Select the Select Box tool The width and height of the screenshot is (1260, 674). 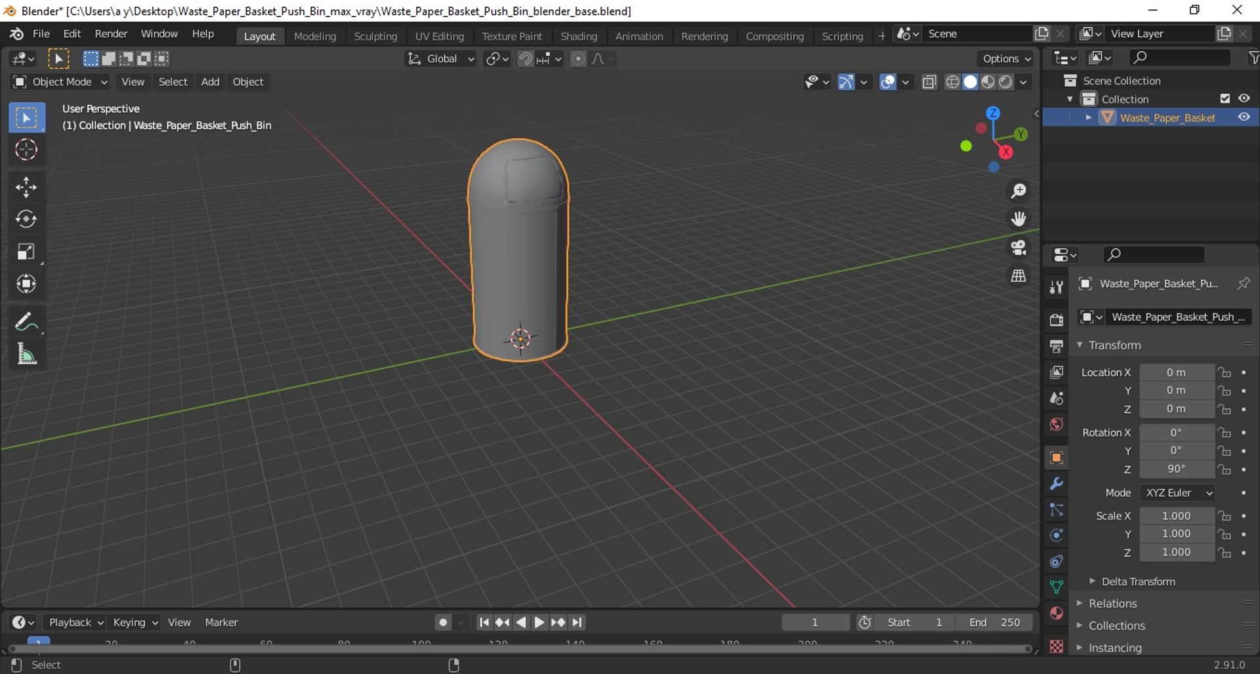click(26, 118)
